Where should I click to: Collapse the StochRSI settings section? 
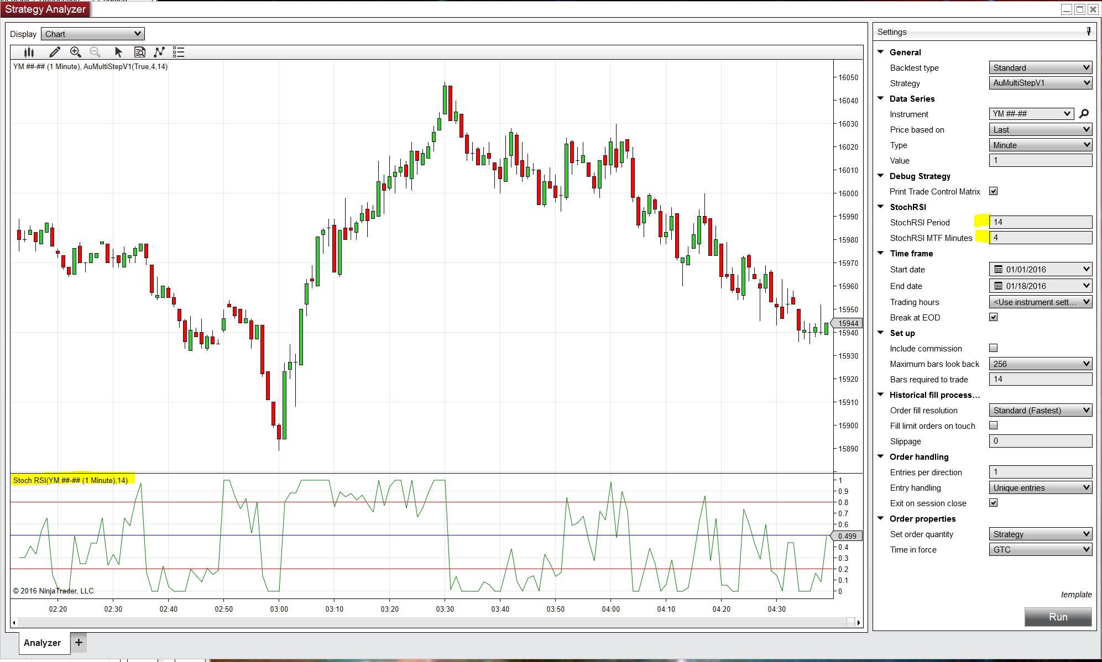tap(881, 207)
